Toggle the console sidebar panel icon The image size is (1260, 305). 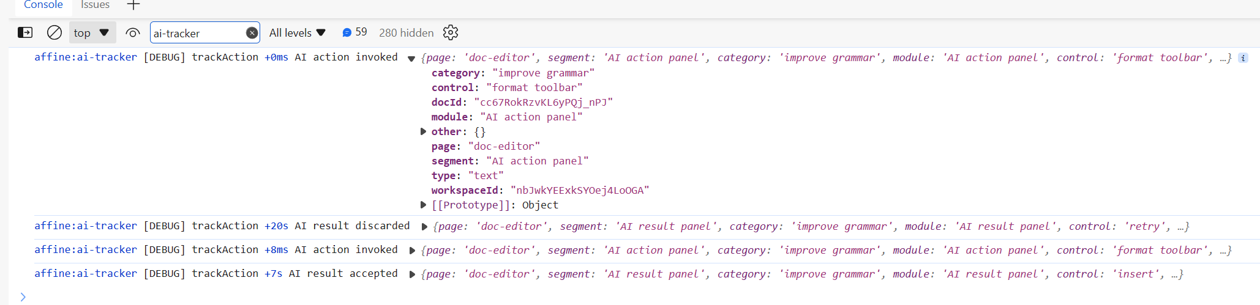click(x=25, y=32)
